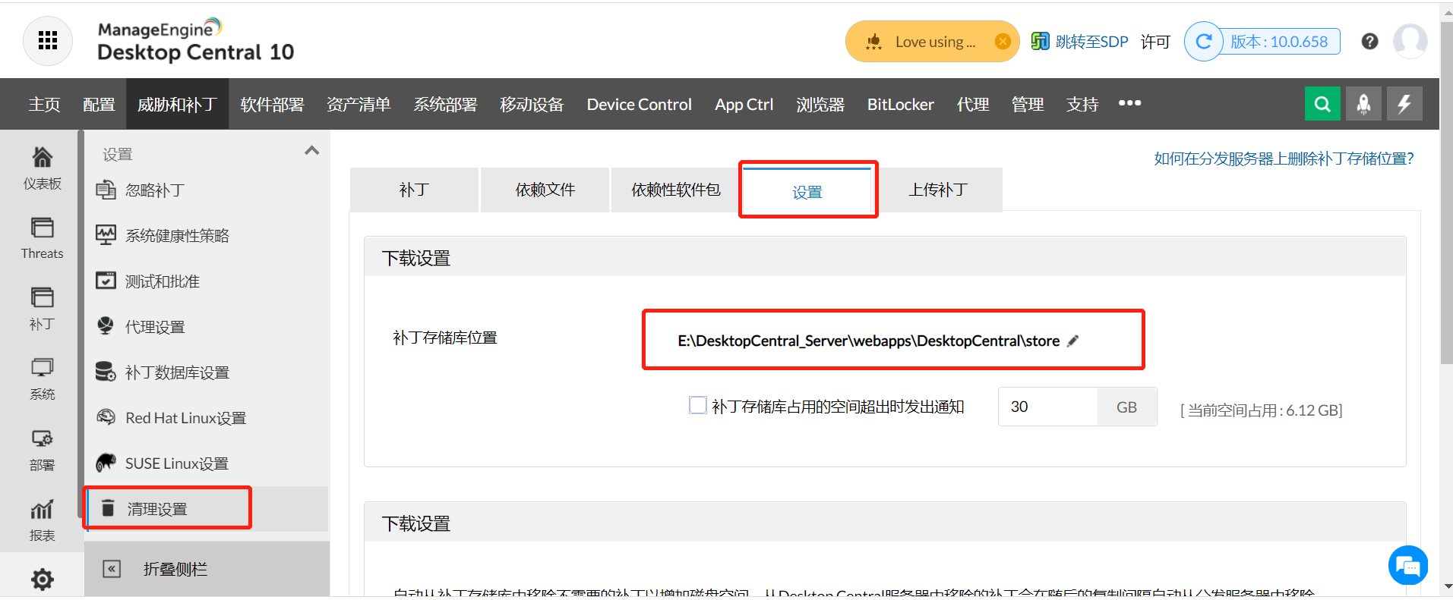Close the Love using banner
Viewport: 1453px width, 600px height.
coord(1003,42)
